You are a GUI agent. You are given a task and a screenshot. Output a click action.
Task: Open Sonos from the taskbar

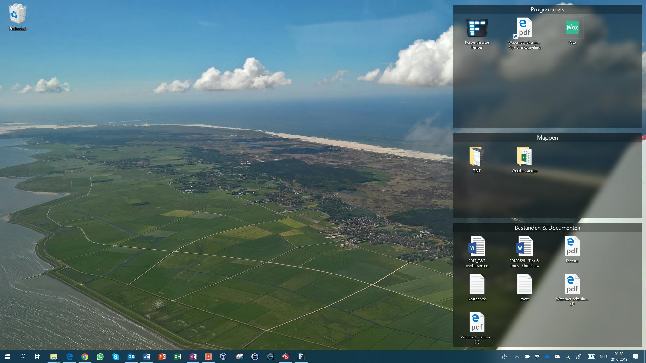pos(270,357)
